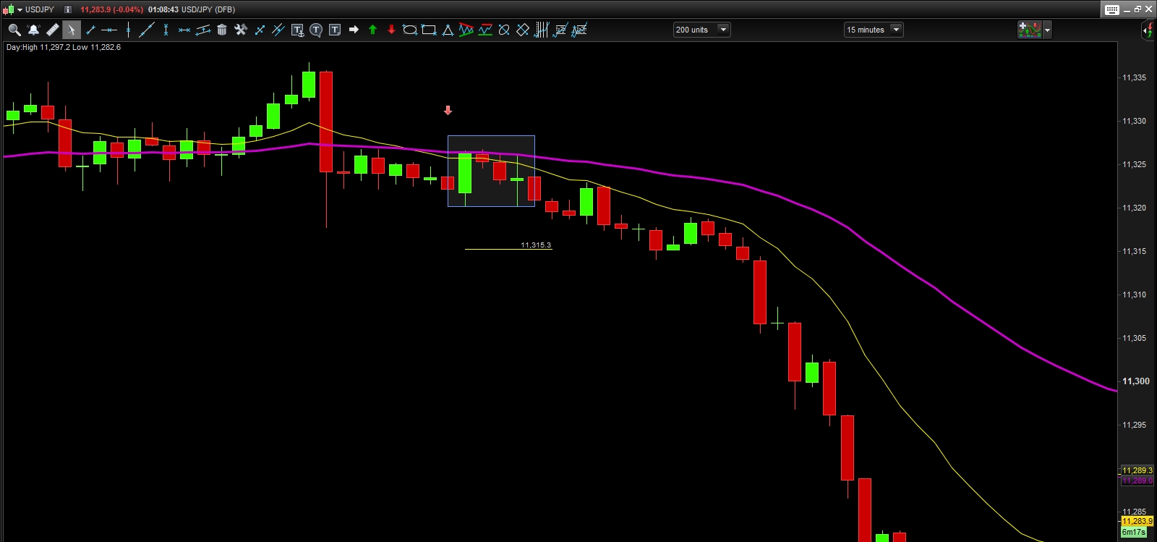
Task: Select the crossed circle Gann tool
Action: point(504,30)
